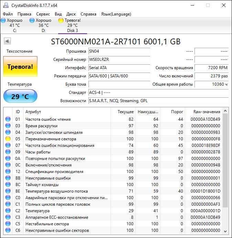Screen dimensions: 232x238
Task: Click the blue status orb for attribute BB
Action: pos(8,178)
